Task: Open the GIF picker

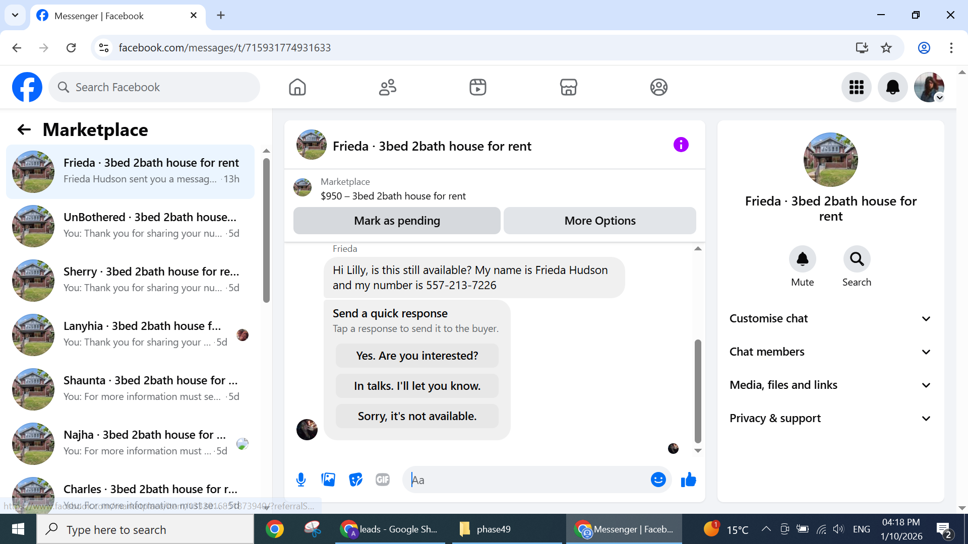Action: tap(383, 480)
